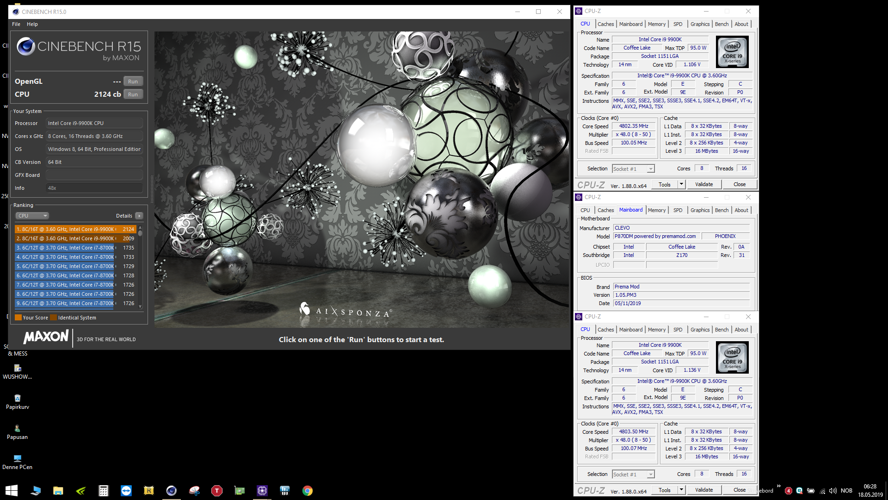Screen dimensions: 888x500
Task: Click the volume speaker tray icon
Action: click(833, 491)
